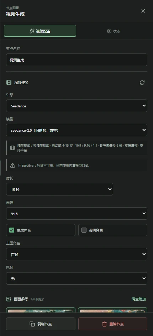Change the 画幅 9:16 dropdown

(76, 213)
